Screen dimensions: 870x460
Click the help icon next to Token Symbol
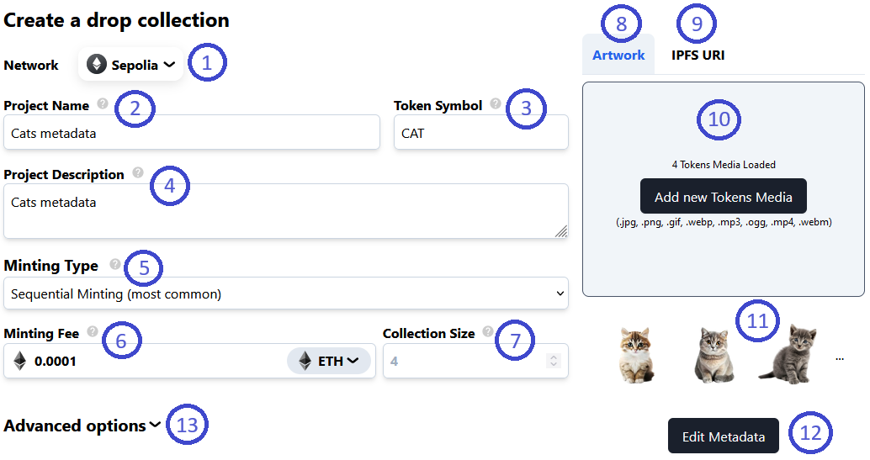point(496,104)
